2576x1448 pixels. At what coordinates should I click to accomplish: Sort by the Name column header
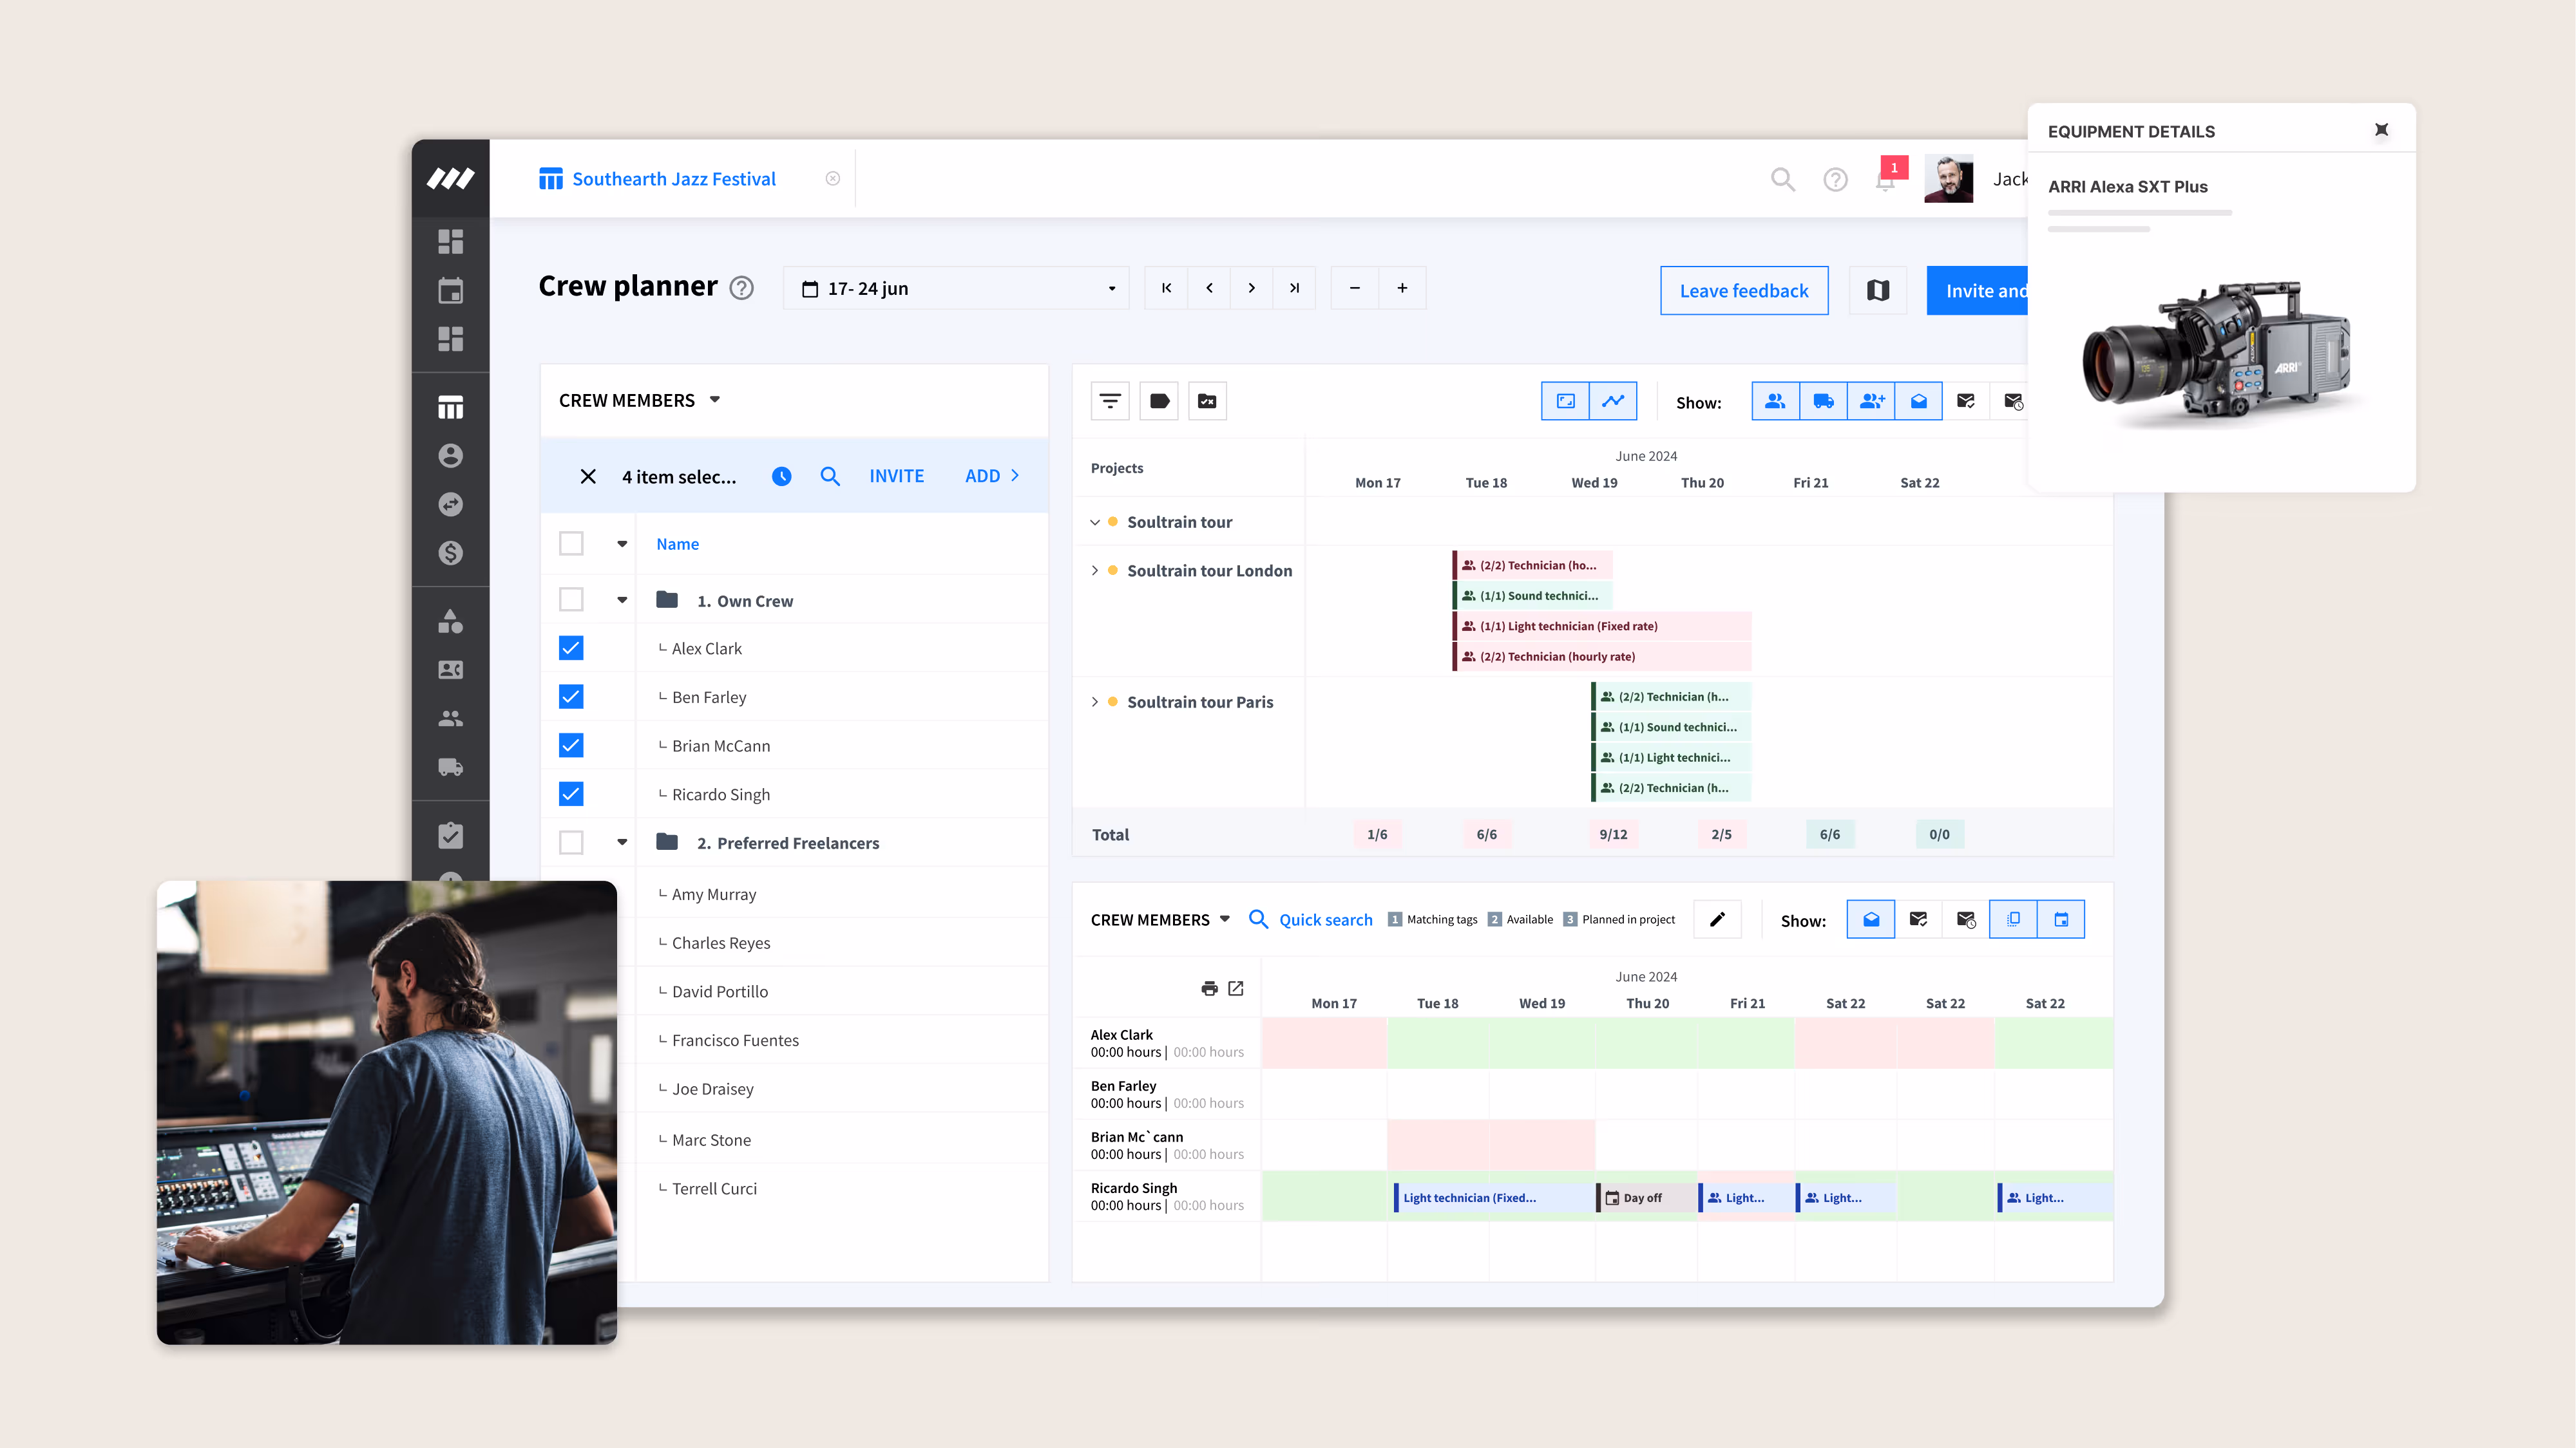(677, 545)
